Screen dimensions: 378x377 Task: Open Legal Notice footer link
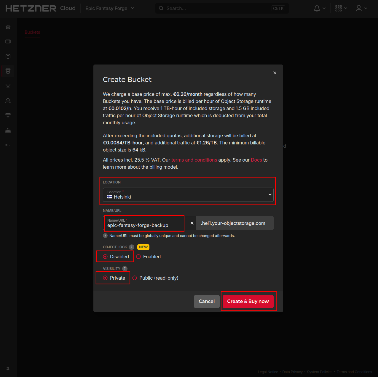coord(268,372)
